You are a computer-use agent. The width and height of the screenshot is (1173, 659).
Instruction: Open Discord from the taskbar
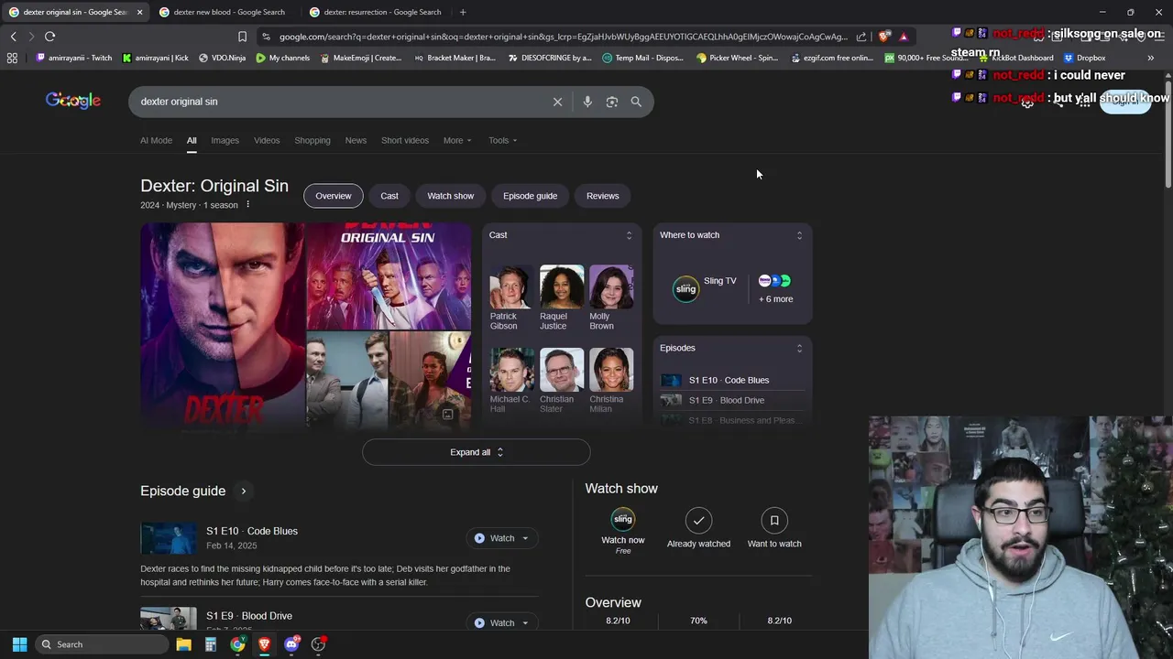[x=291, y=644]
